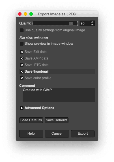The height and width of the screenshot is (162, 114).
Task: Enable Use quality settings from original image
Action: coord(21,30)
